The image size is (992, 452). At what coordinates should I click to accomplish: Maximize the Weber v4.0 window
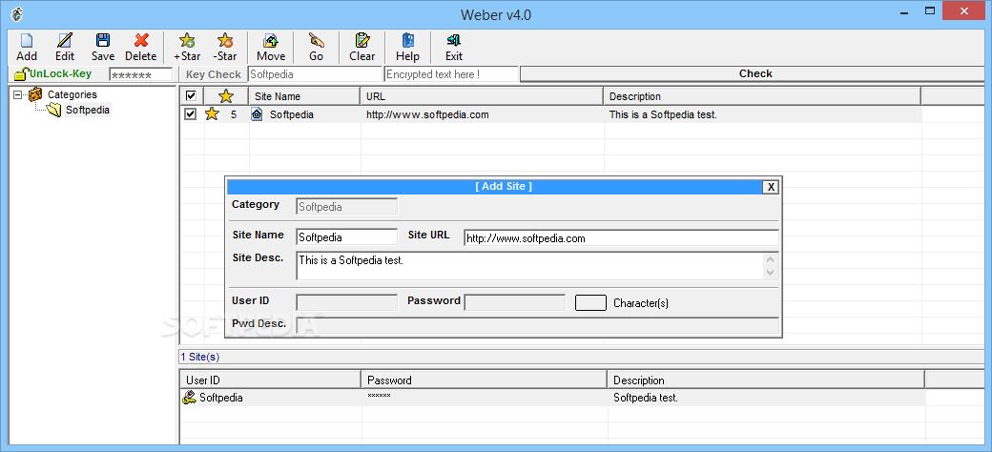click(x=930, y=10)
